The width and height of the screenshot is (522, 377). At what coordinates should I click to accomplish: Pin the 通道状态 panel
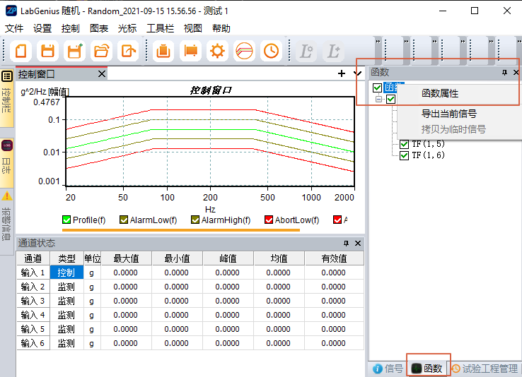pos(346,244)
